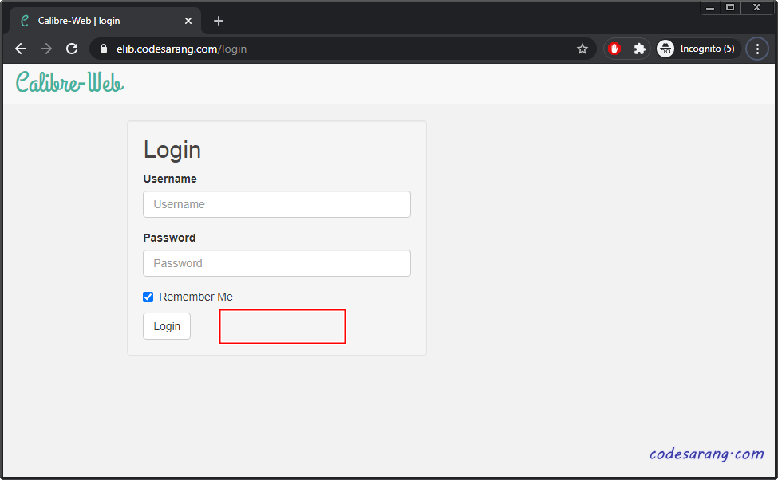
Task: Click the Password field label
Action: pos(169,238)
